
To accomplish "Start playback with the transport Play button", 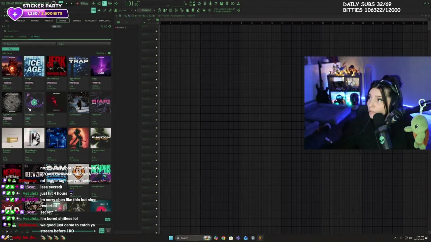I will coord(67,3).
